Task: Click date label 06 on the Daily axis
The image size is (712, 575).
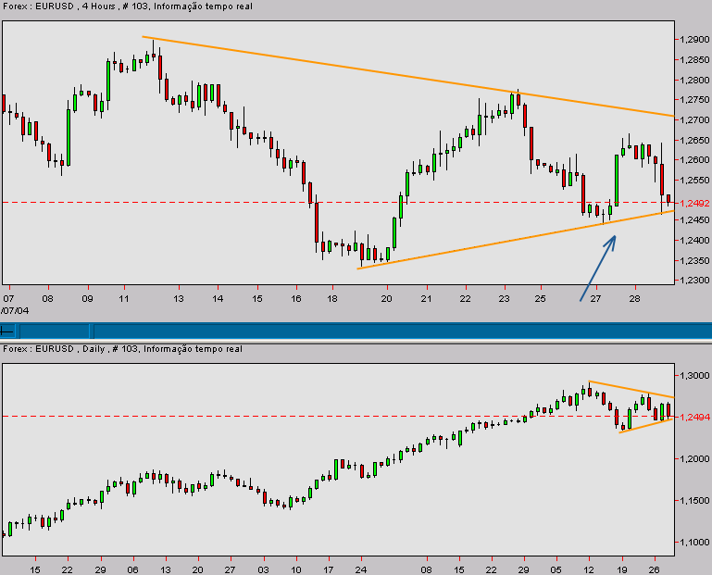Action: tap(132, 569)
